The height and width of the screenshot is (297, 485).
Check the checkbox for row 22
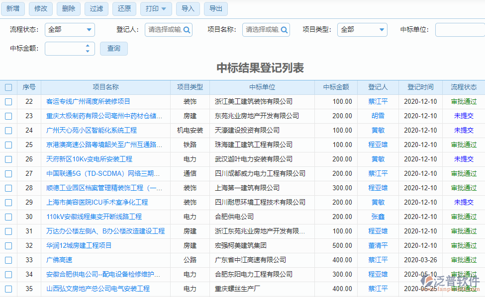pos(8,101)
